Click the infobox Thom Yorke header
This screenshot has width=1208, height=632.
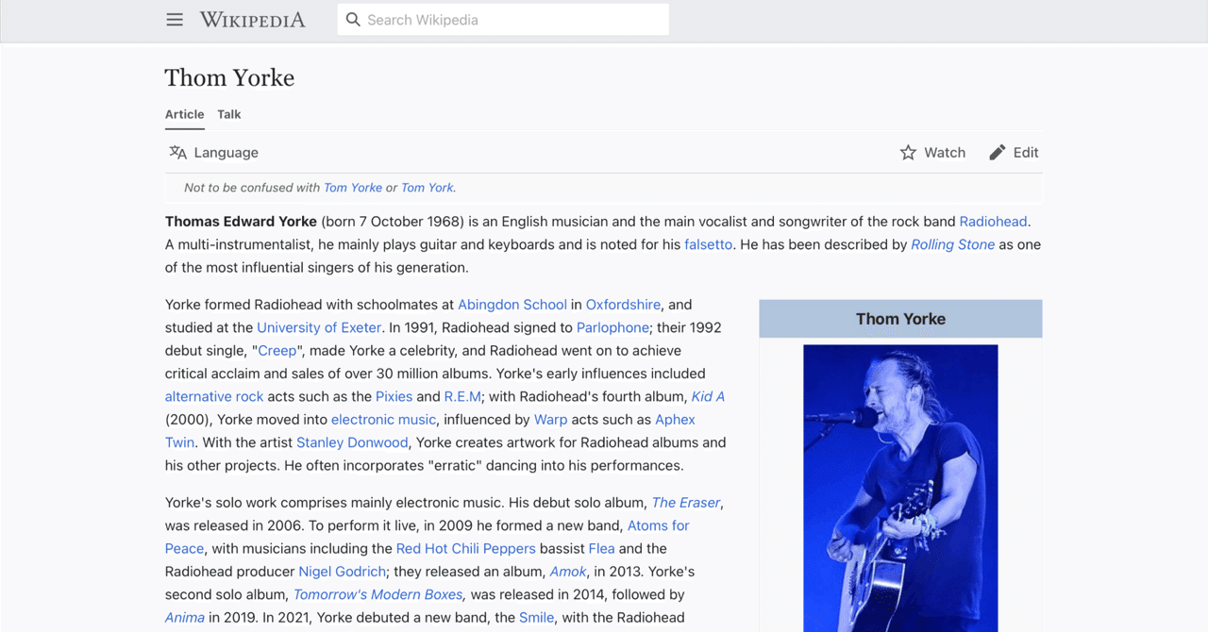click(900, 319)
